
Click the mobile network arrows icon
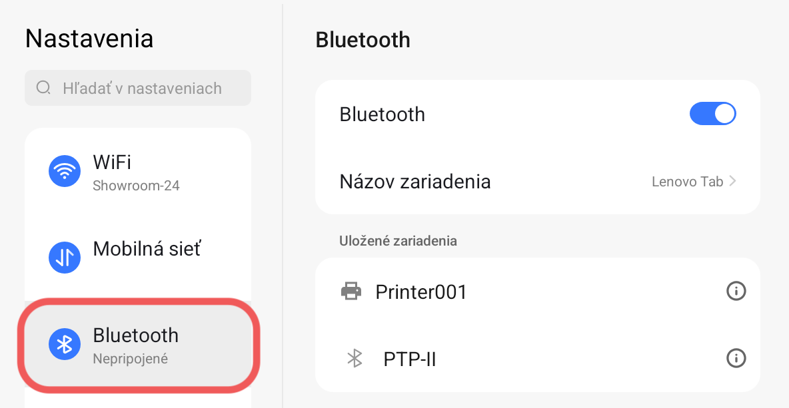(x=65, y=257)
